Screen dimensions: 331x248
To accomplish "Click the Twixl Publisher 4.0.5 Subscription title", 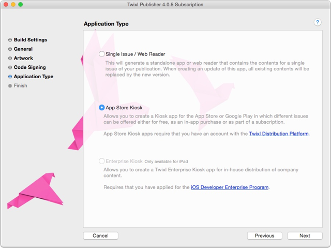I will [x=165, y=5].
